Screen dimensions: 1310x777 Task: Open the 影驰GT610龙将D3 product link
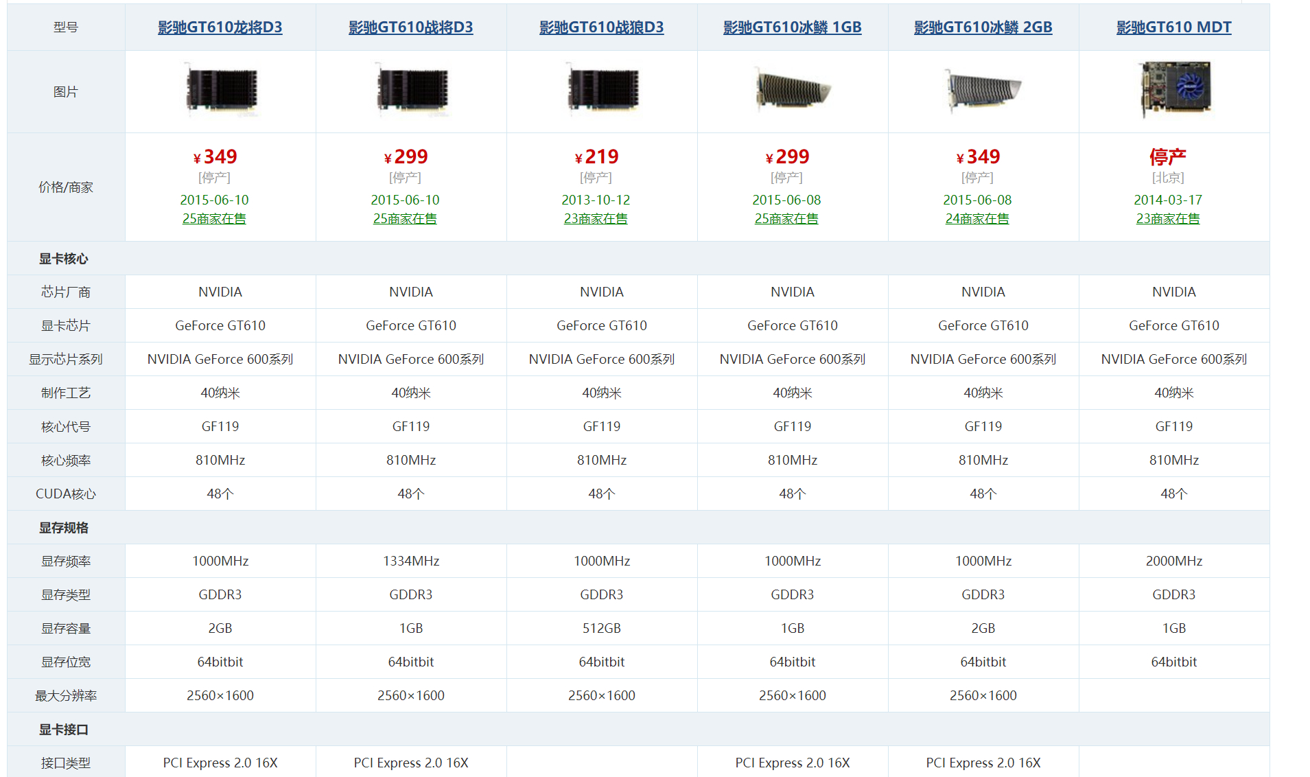(220, 27)
